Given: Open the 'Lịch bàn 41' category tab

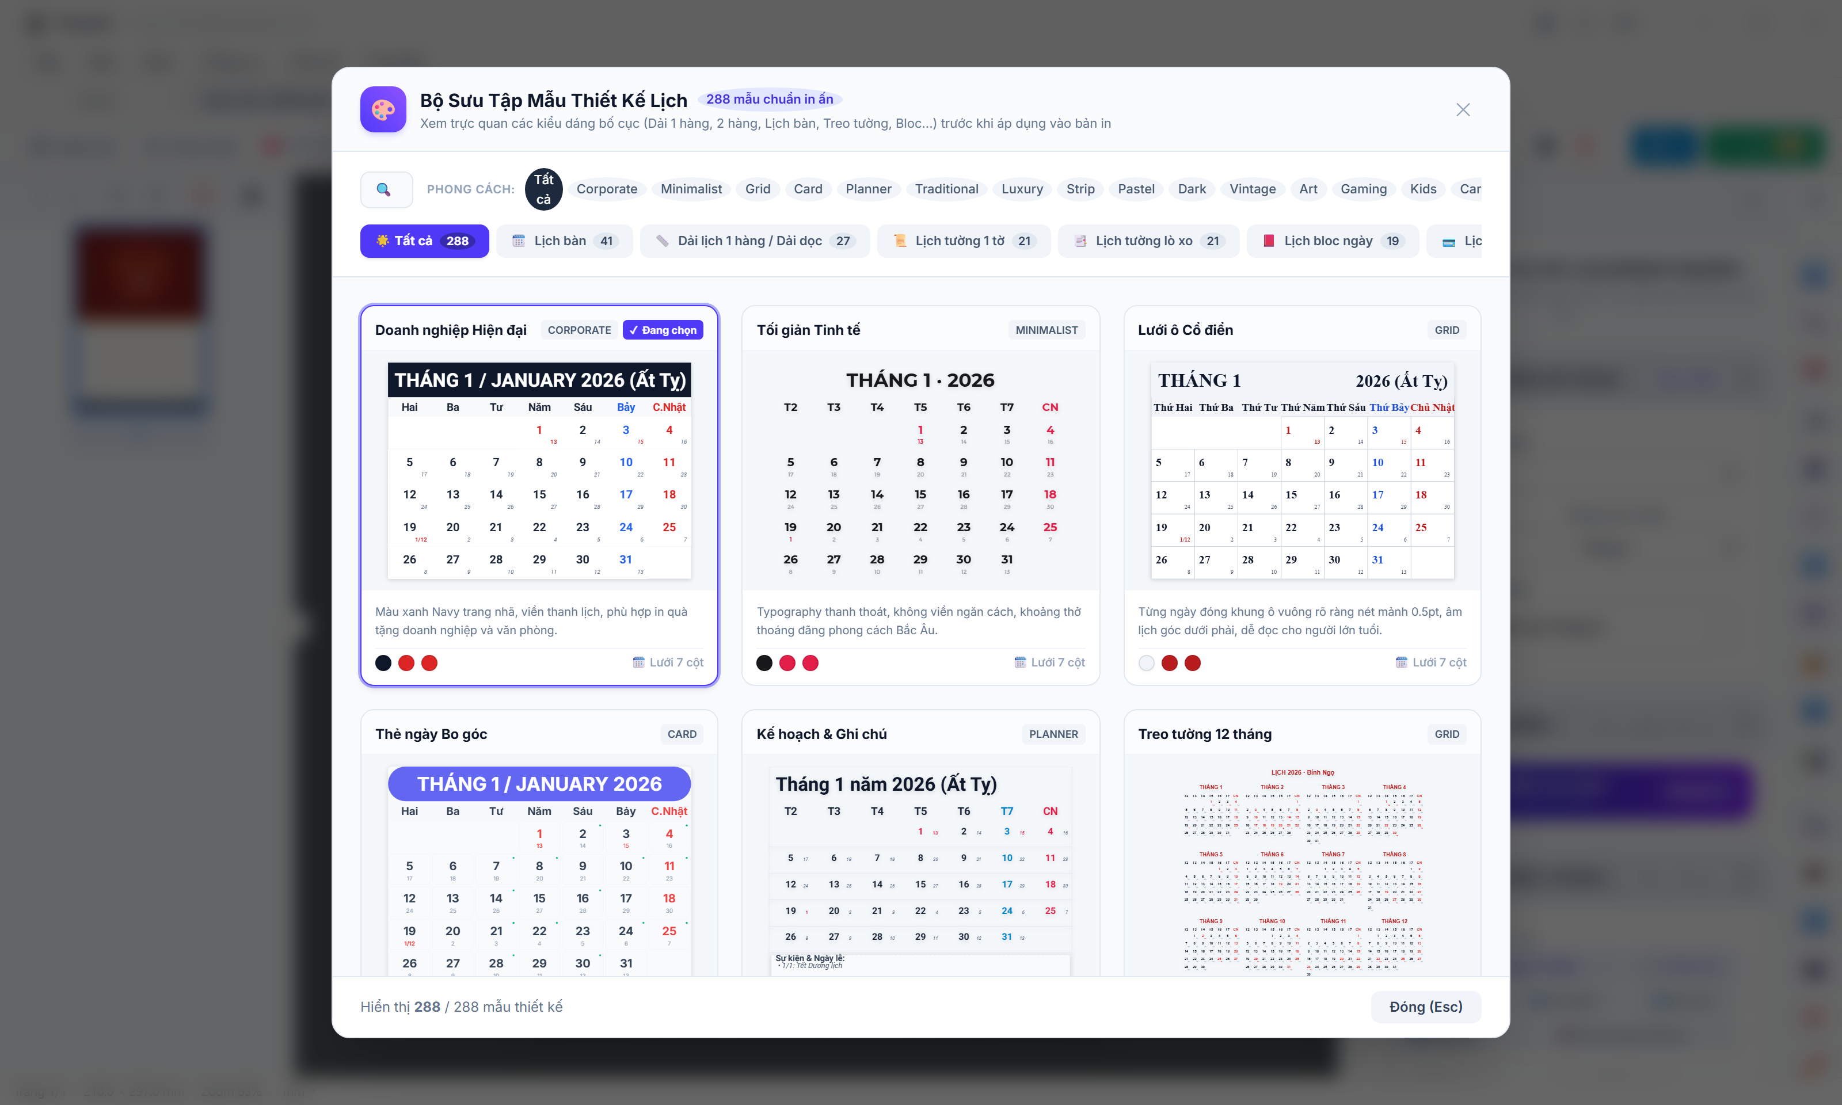Looking at the screenshot, I should click(x=564, y=241).
